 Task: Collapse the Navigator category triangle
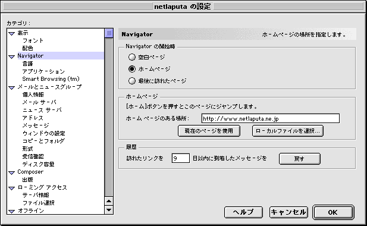point(11,56)
